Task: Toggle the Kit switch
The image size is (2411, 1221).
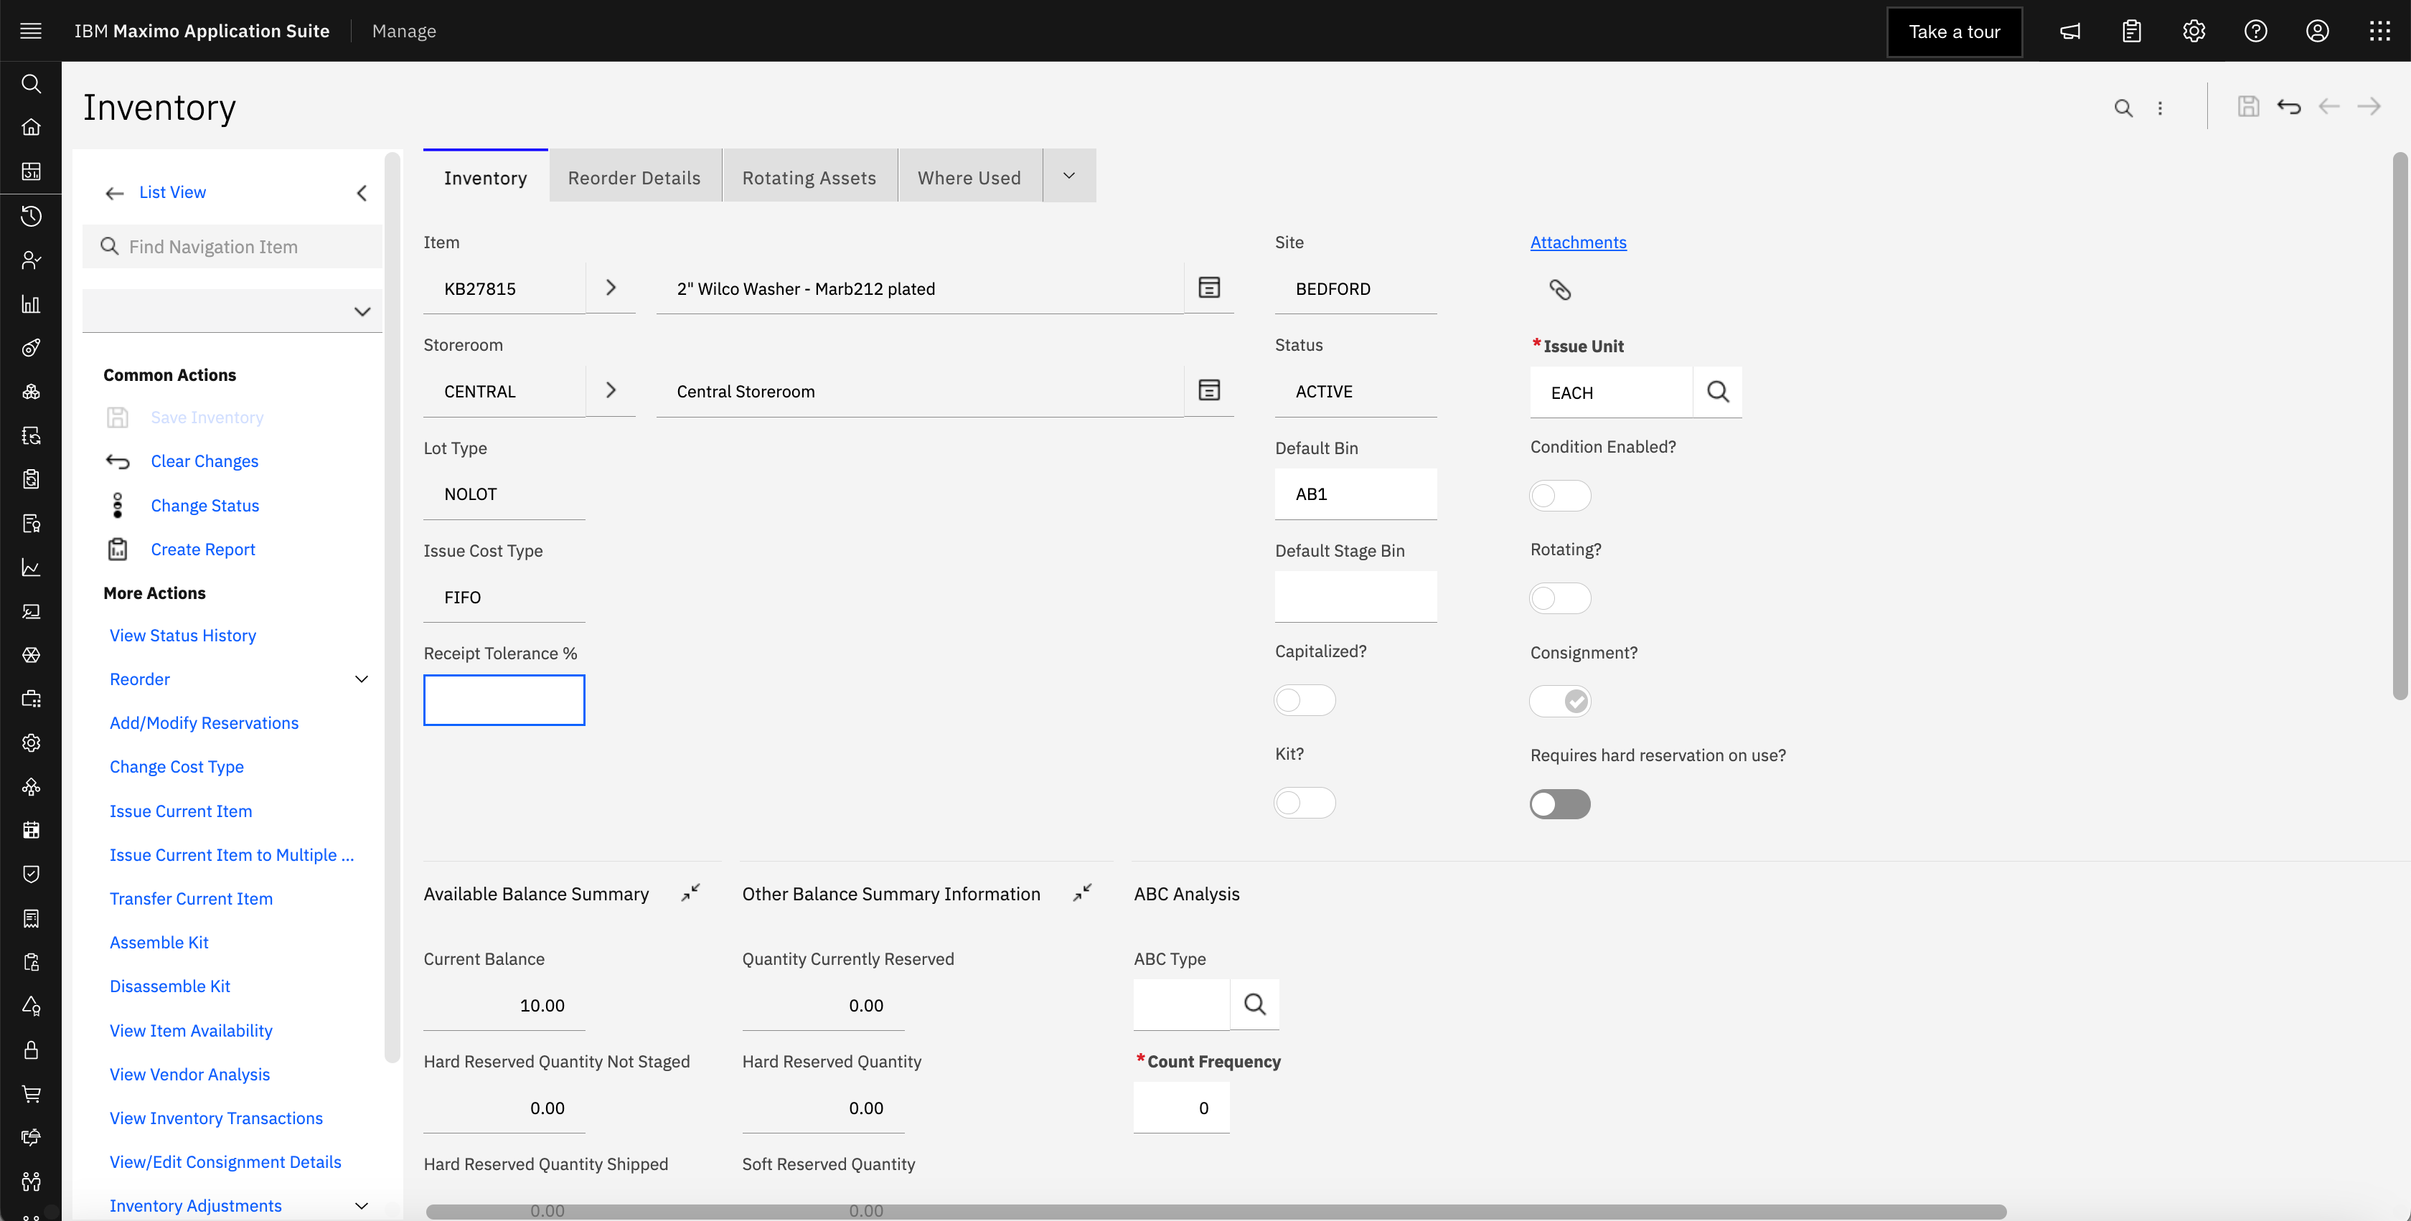Action: pyautogui.click(x=1305, y=803)
